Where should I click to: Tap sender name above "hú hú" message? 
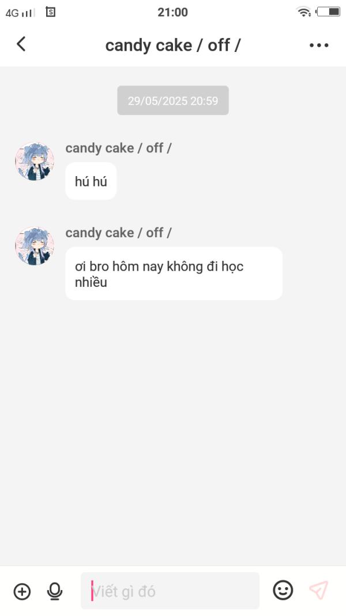[118, 148]
